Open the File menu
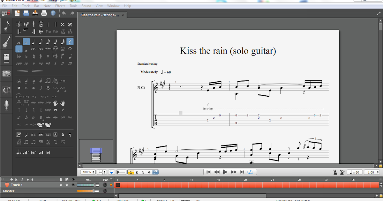 5,6
